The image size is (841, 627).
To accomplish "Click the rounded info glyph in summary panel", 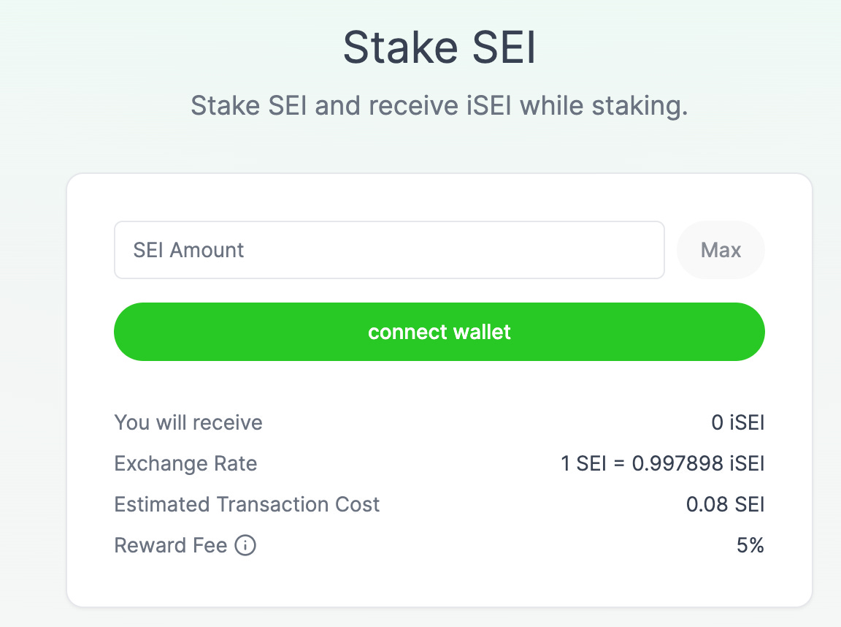I will 246,545.
